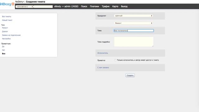Open the Платежи menu item

tap(95, 6)
